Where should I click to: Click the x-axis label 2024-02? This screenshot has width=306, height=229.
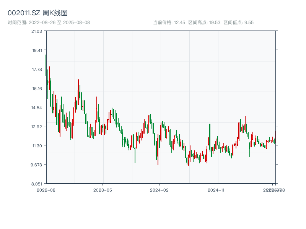(159, 190)
